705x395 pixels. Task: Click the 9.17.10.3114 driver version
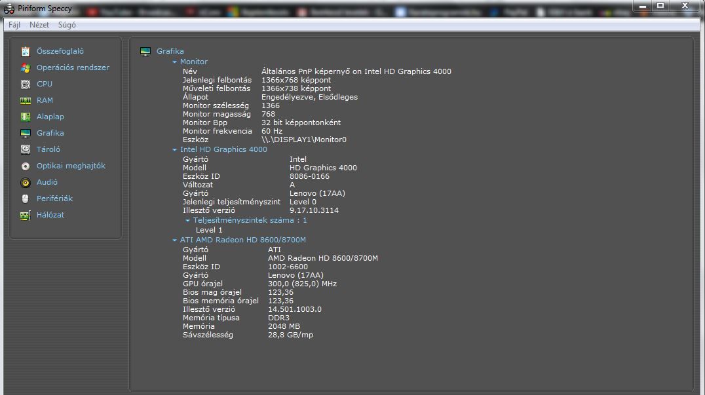pyautogui.click(x=314, y=210)
